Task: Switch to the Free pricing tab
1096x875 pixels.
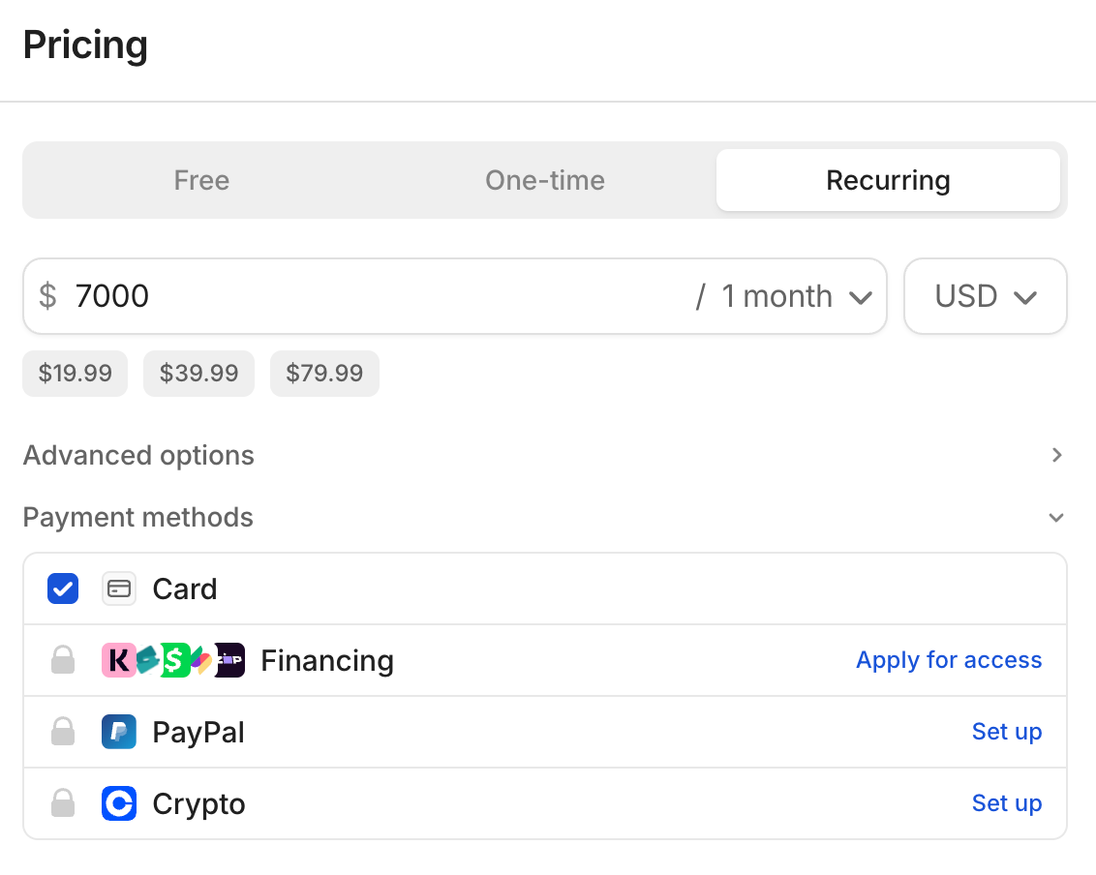Action: 201,180
